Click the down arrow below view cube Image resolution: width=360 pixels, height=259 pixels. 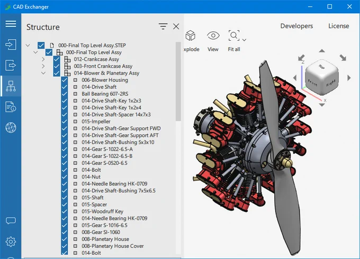pos(322,105)
